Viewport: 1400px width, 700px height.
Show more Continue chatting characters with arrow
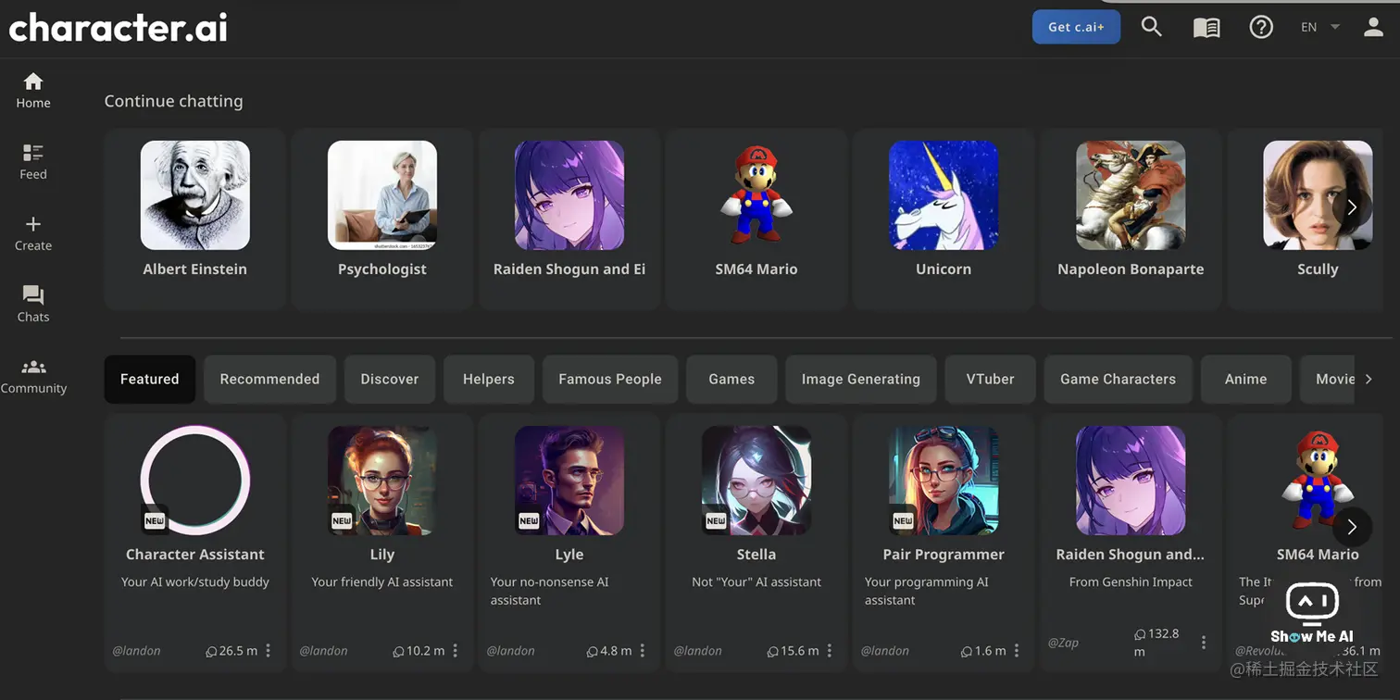click(x=1352, y=207)
